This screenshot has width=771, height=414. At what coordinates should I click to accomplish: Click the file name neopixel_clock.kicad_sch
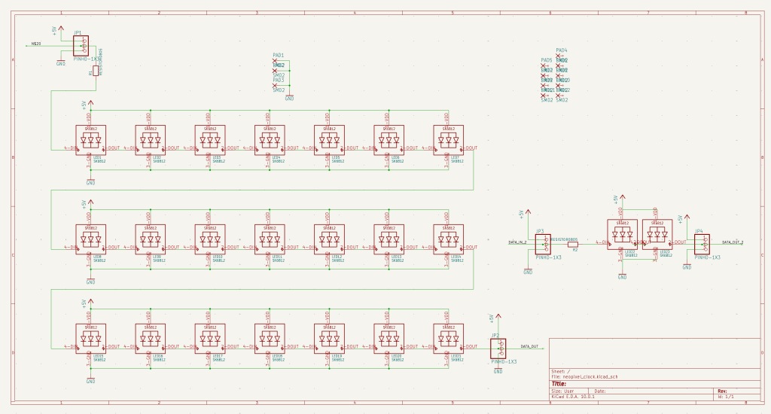tap(590, 377)
